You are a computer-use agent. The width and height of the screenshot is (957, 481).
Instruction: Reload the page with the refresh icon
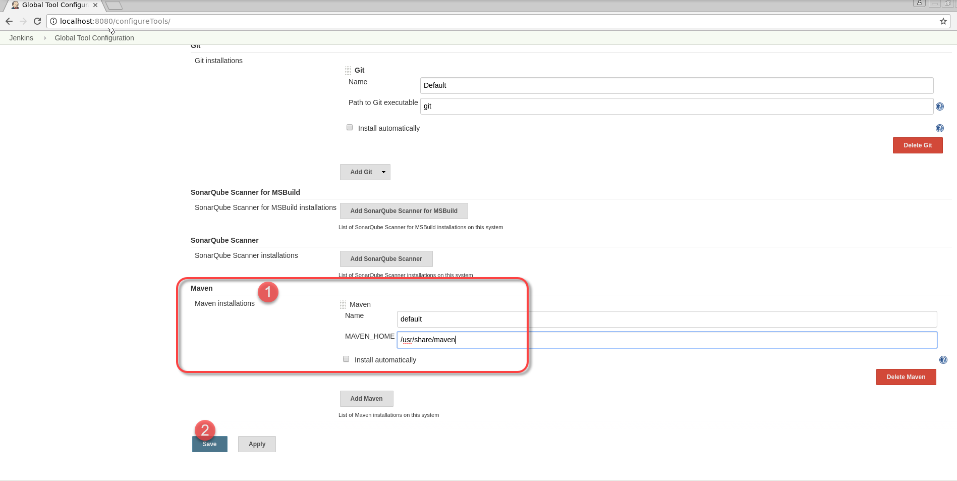pyautogui.click(x=37, y=21)
